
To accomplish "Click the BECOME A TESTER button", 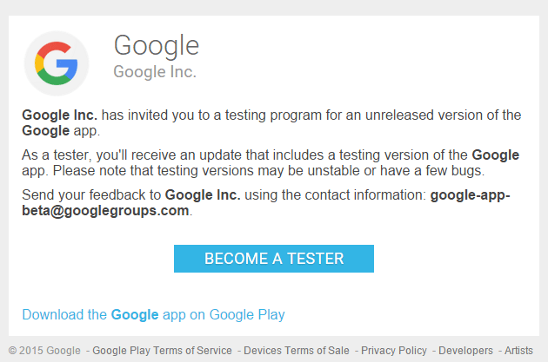I will (274, 259).
